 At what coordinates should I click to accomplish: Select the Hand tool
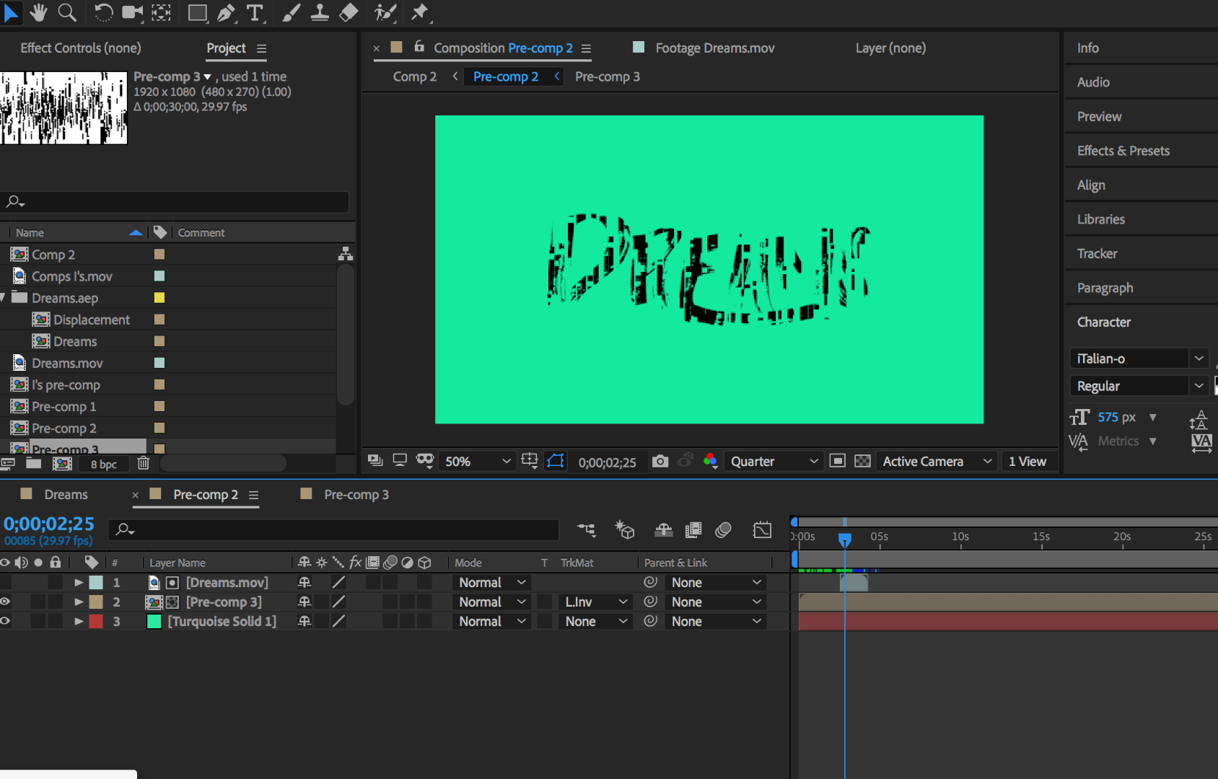point(38,12)
